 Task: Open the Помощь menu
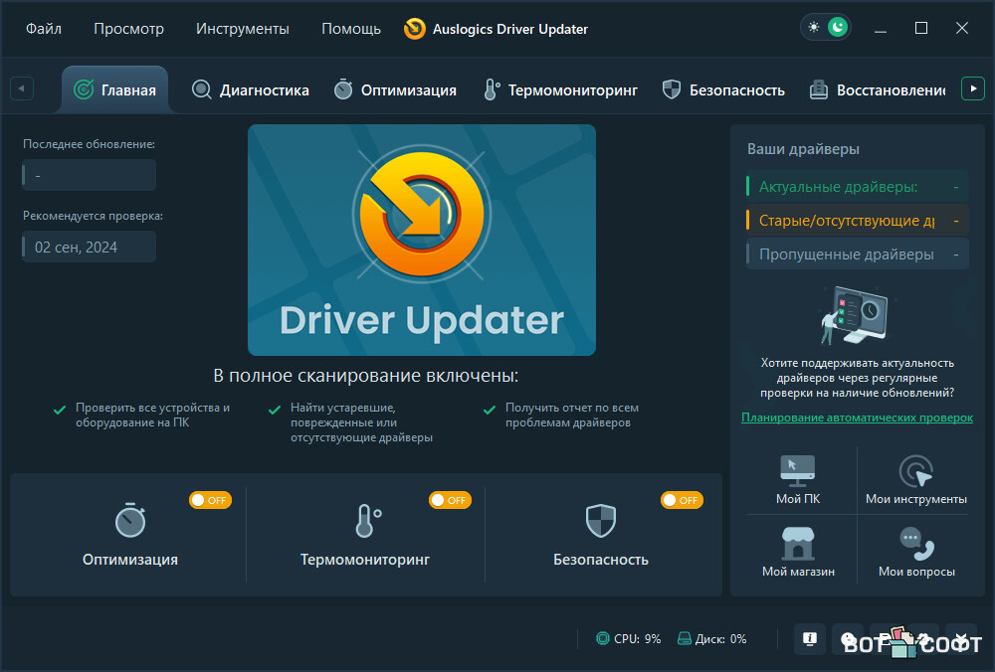click(x=351, y=29)
